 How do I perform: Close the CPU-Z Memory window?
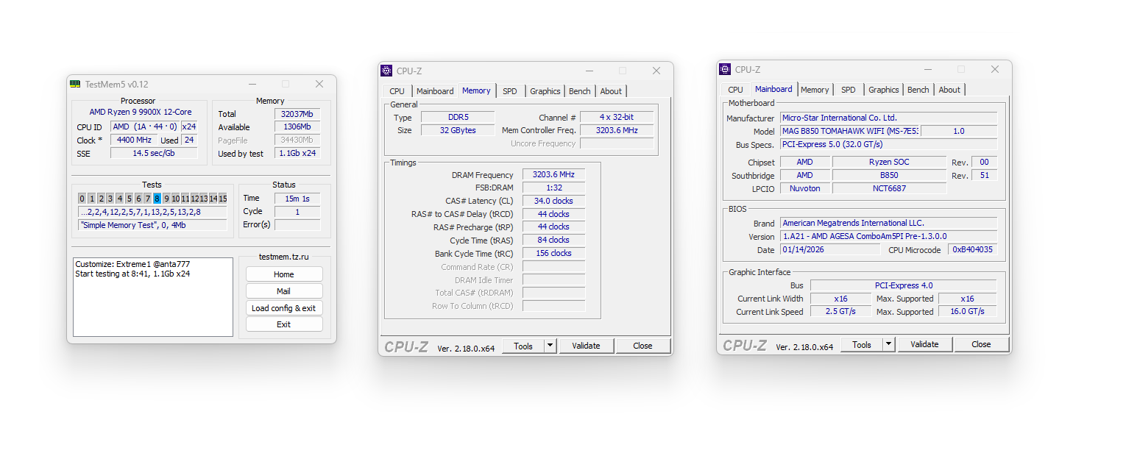coord(656,71)
